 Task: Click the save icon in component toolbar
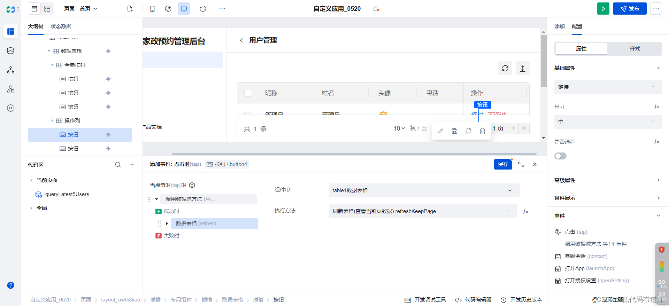[x=454, y=131]
